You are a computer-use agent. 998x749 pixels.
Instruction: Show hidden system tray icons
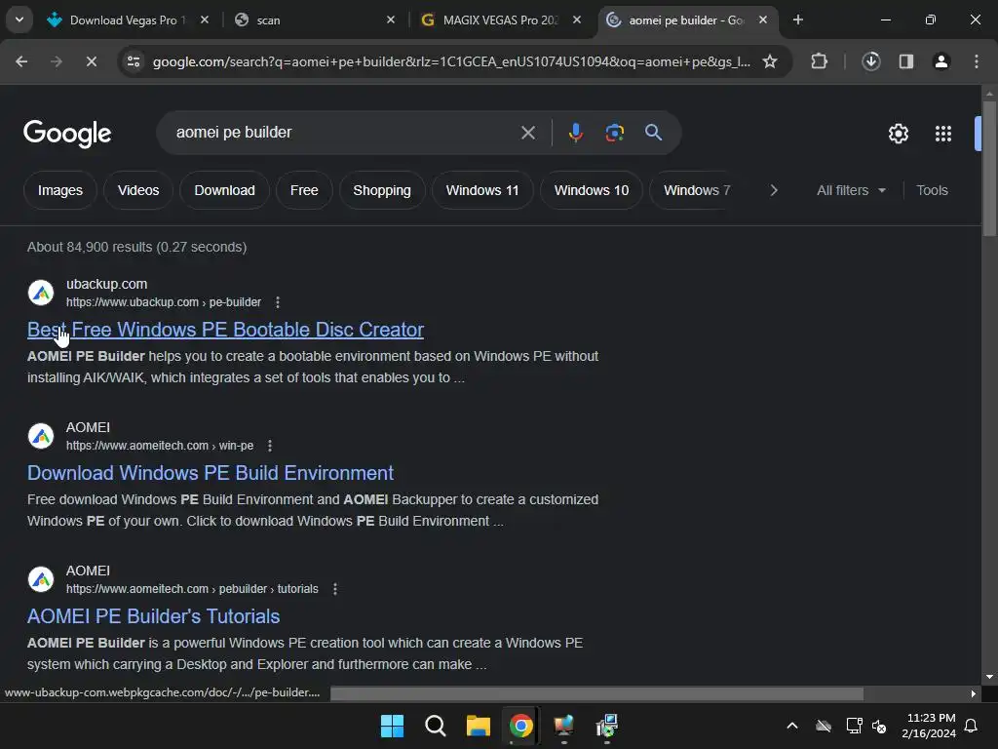pos(791,726)
